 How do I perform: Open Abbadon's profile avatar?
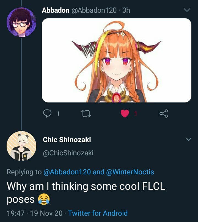[x=21, y=22]
